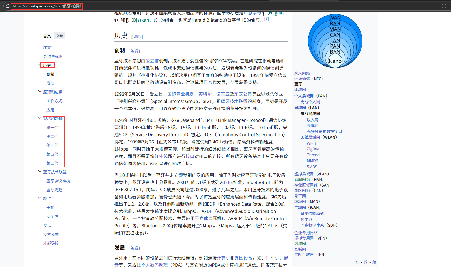Jump to 应用 in contents
Viewport: 451px width, 267px height.
point(50,110)
